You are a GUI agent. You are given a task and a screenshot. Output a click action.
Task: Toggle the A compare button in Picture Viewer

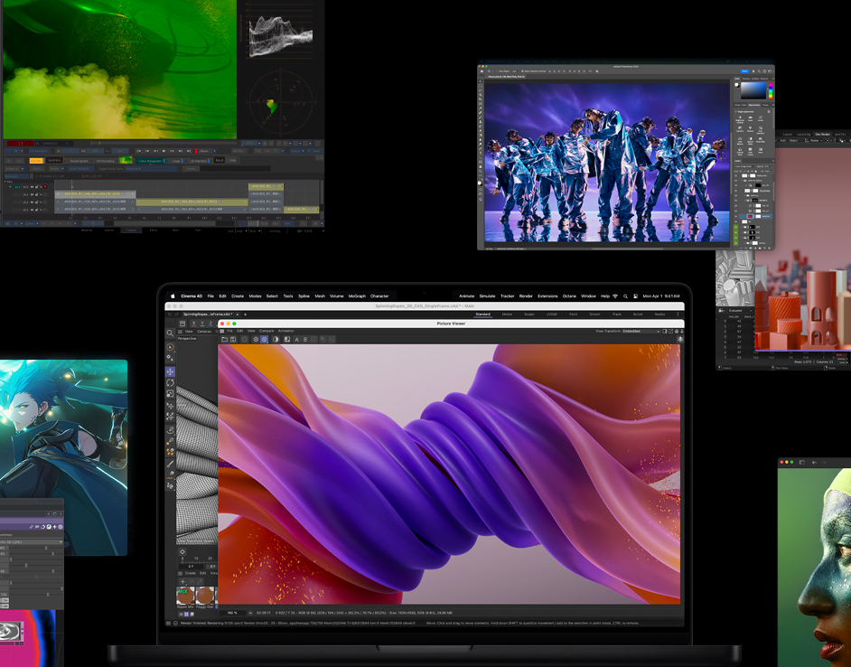[296, 340]
